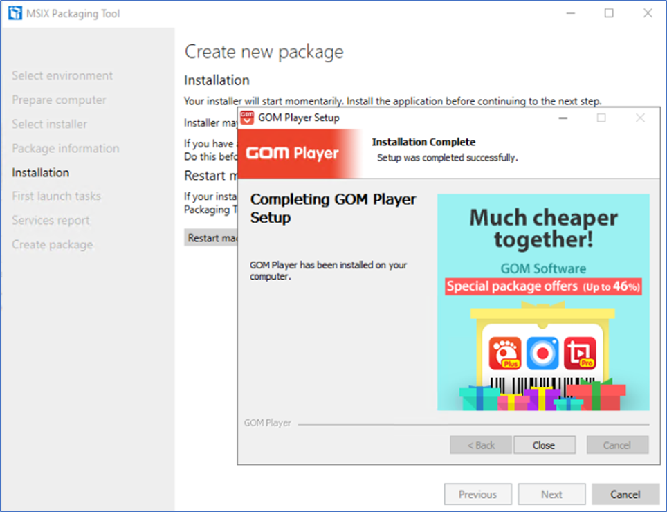The height and width of the screenshot is (512, 667).
Task: Click the MSIX Packaging Tool app icon
Action: 15,13
